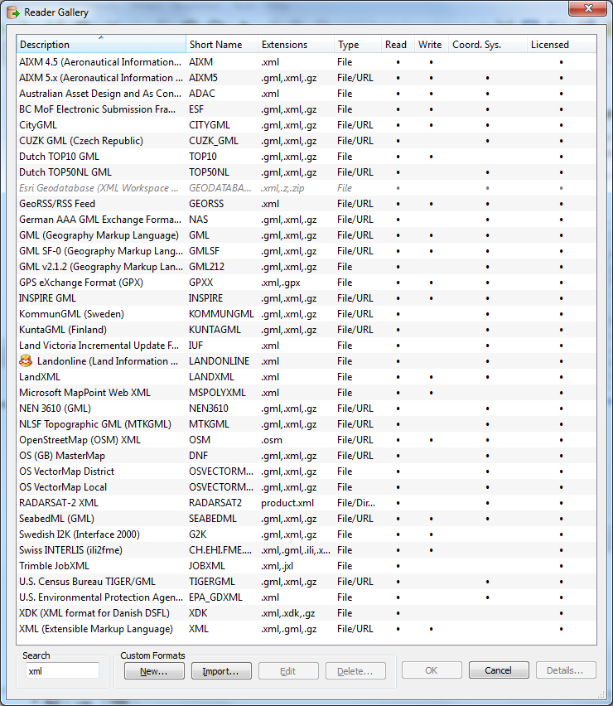The height and width of the screenshot is (706, 613).
Task: Close the Reader Gallery window
Action: click(x=587, y=8)
